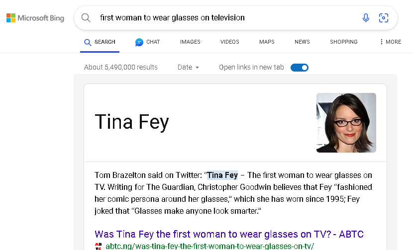
Task: Open visual search camera icon
Action: pyautogui.click(x=383, y=18)
